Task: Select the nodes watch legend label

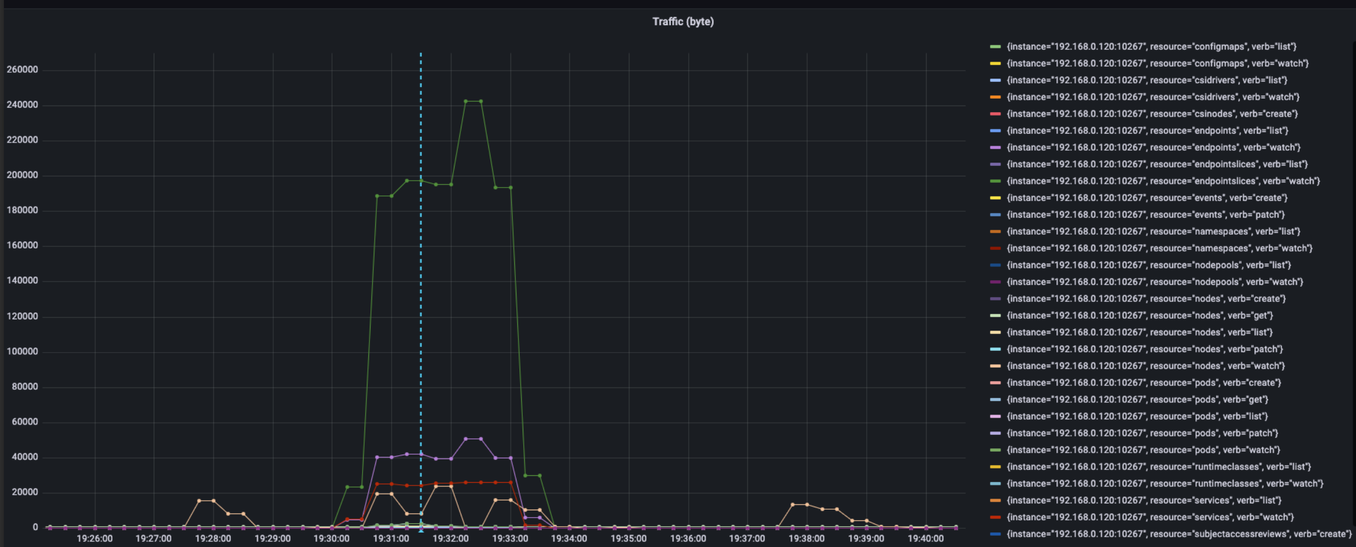Action: [x=1145, y=366]
